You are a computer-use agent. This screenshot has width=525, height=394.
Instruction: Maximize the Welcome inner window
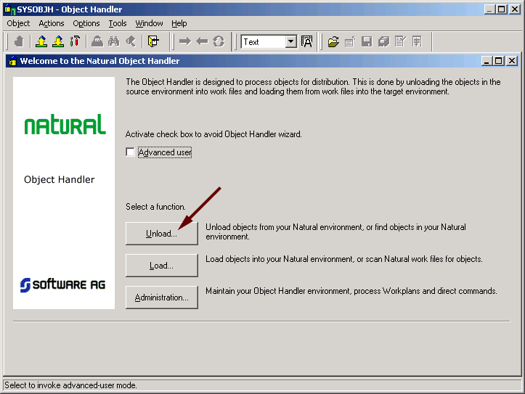[499, 61]
